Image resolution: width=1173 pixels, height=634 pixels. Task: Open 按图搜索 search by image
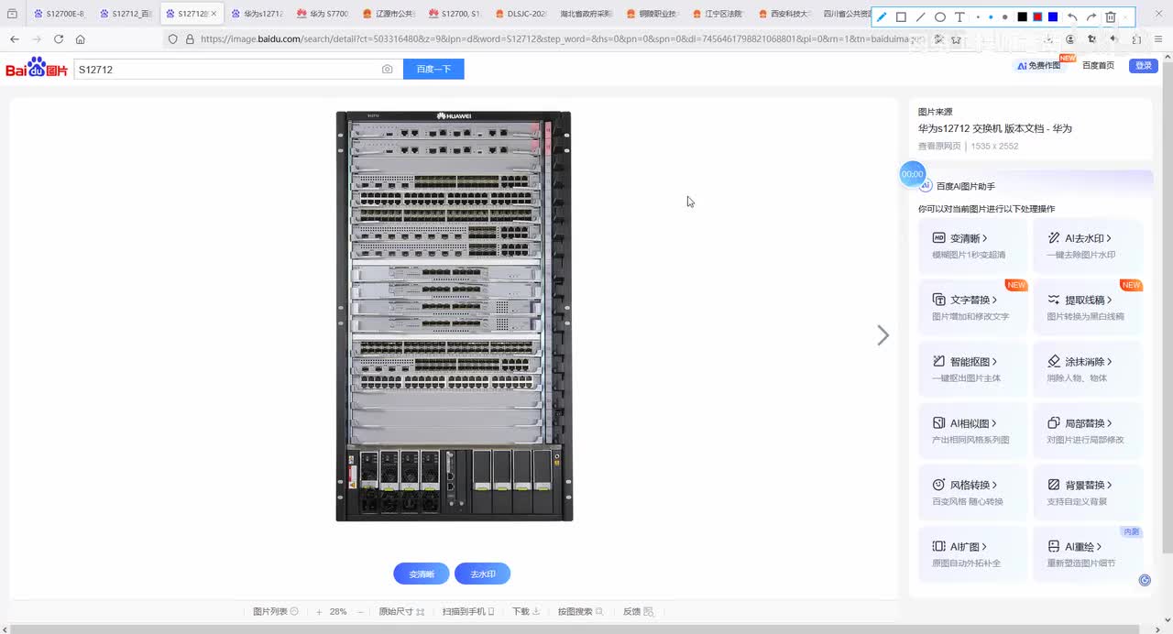580,611
